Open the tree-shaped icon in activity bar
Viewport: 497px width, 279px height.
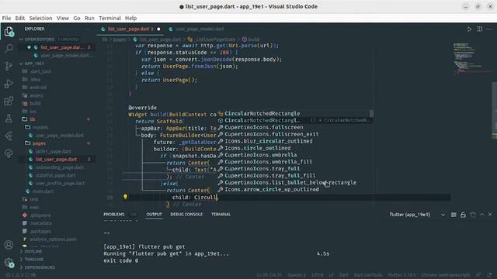[9, 153]
